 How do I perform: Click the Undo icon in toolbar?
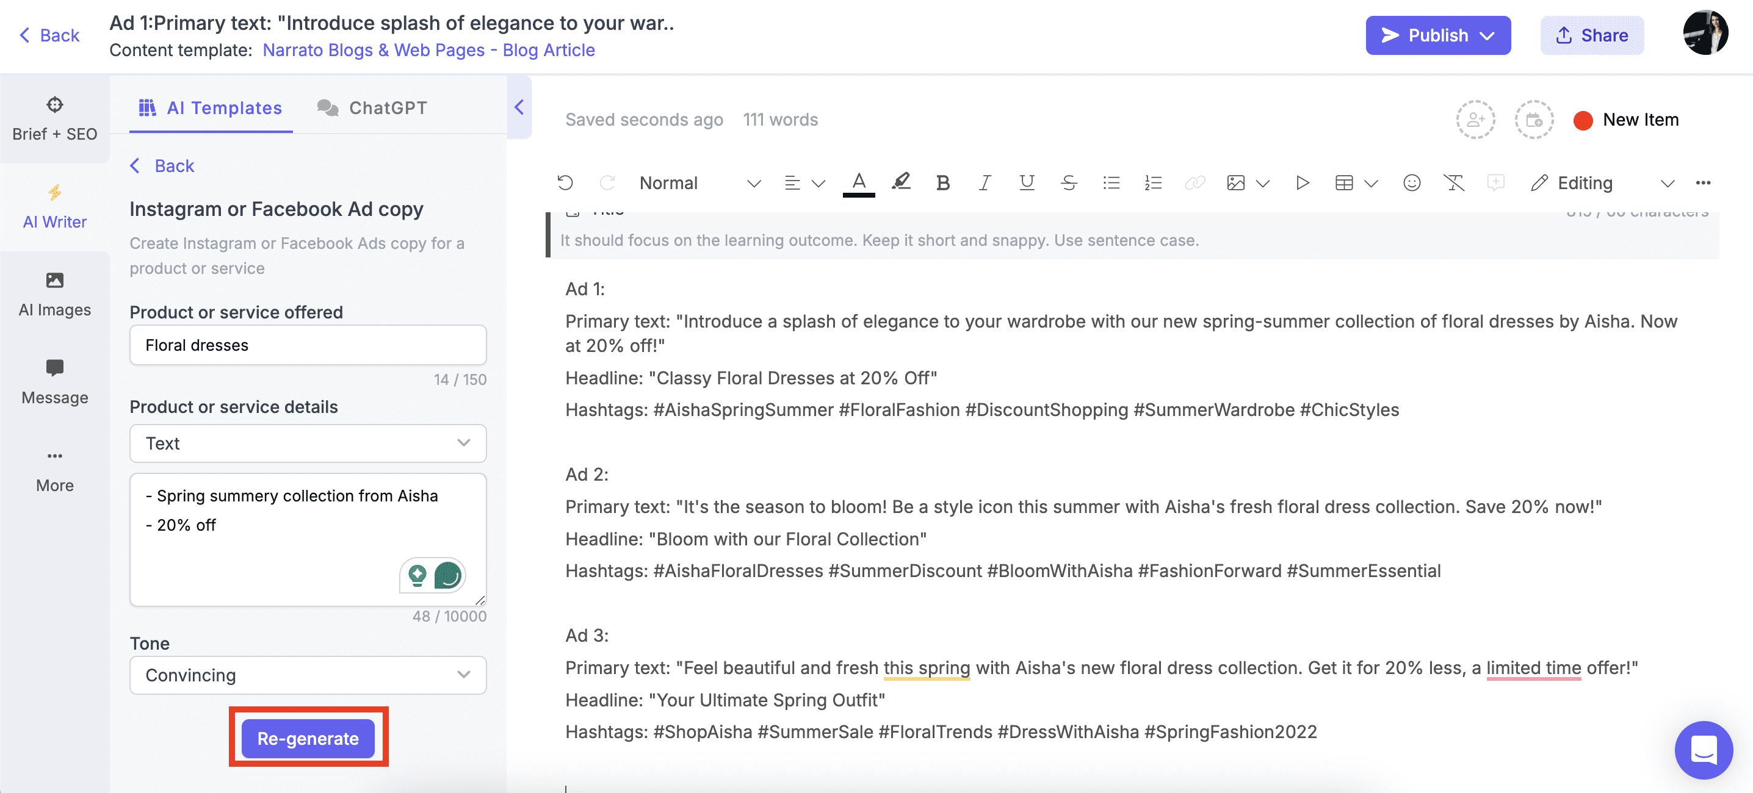pos(563,181)
